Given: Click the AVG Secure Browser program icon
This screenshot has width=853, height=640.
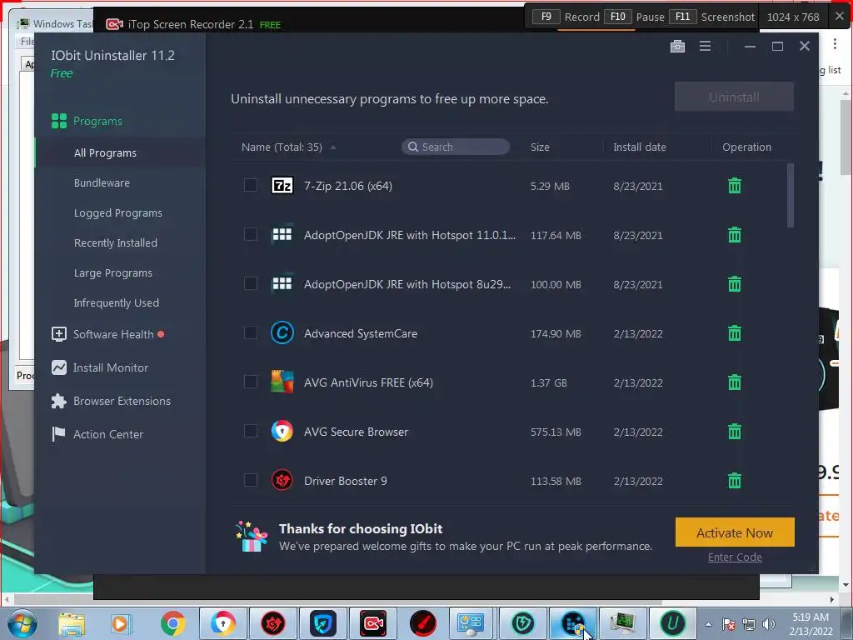Looking at the screenshot, I should pyautogui.click(x=282, y=431).
